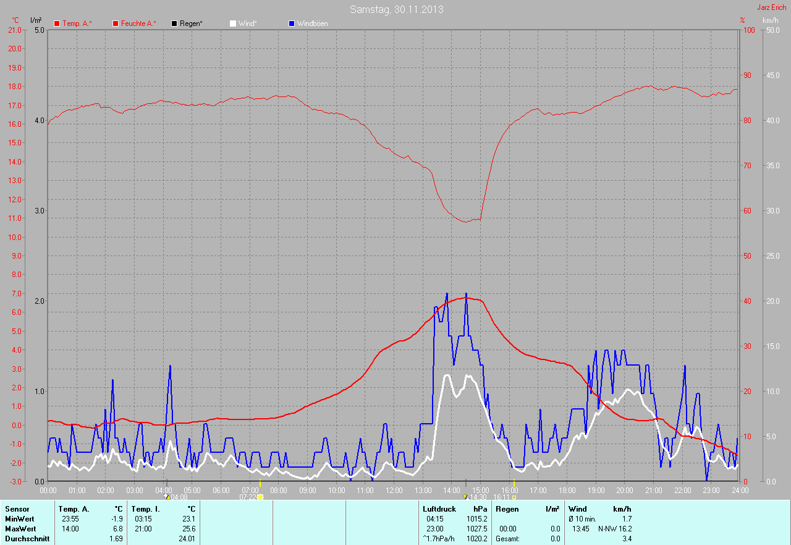The height and width of the screenshot is (545, 791).
Task: Click the Jarz Erich author label
Action: 772,7
